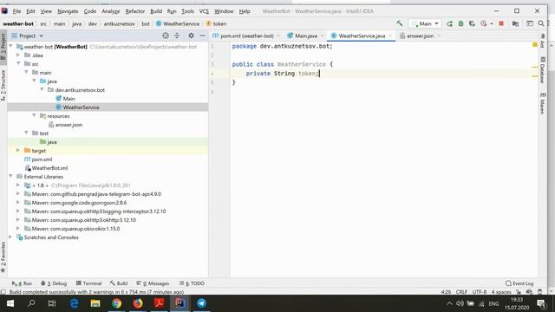Open the TODO tool window

pyautogui.click(x=192, y=283)
